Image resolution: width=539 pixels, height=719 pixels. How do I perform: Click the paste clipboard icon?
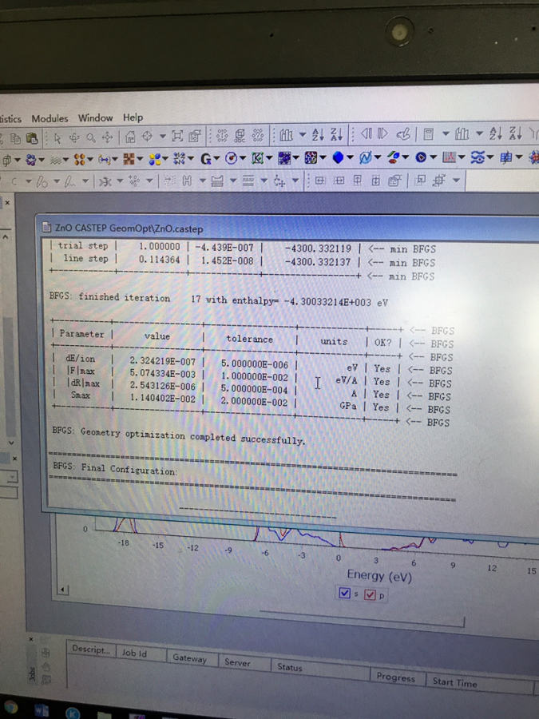[32, 138]
